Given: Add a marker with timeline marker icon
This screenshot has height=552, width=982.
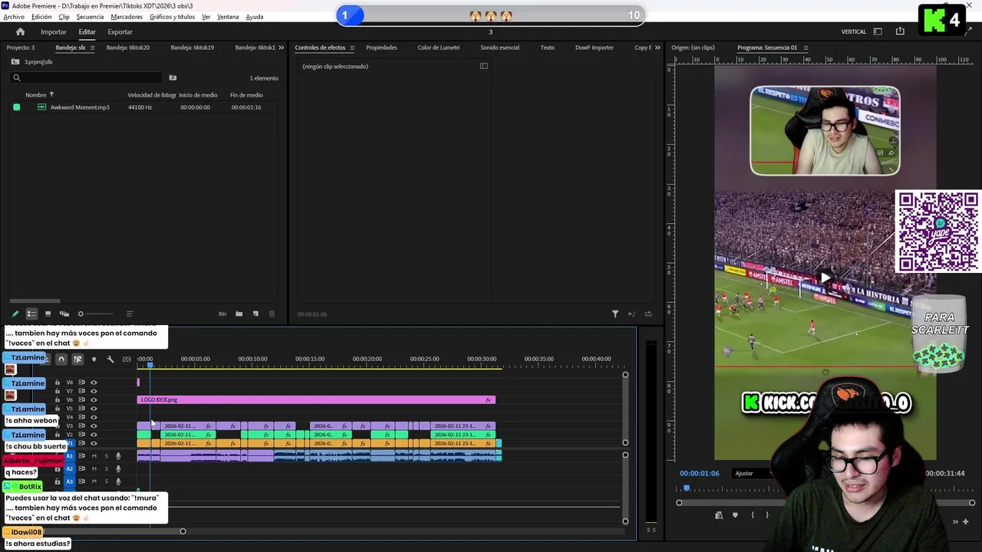Looking at the screenshot, I should [94, 359].
